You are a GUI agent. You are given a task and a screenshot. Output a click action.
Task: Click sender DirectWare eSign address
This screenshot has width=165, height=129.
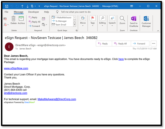(40, 45)
